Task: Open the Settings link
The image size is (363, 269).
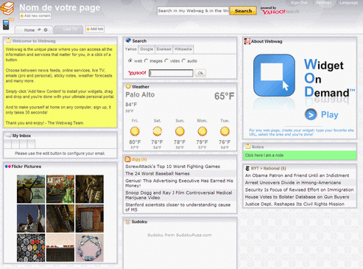Action: (x=323, y=2)
